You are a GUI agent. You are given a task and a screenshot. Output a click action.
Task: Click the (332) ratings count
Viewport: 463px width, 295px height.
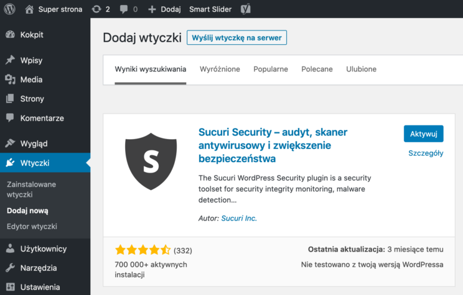point(183,250)
